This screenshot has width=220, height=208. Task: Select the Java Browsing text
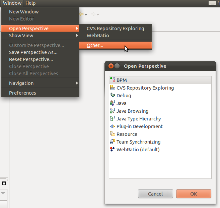(x=133, y=111)
